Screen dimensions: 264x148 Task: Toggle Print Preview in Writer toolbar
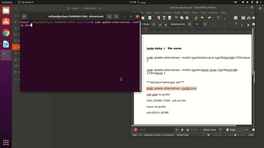click(170, 18)
